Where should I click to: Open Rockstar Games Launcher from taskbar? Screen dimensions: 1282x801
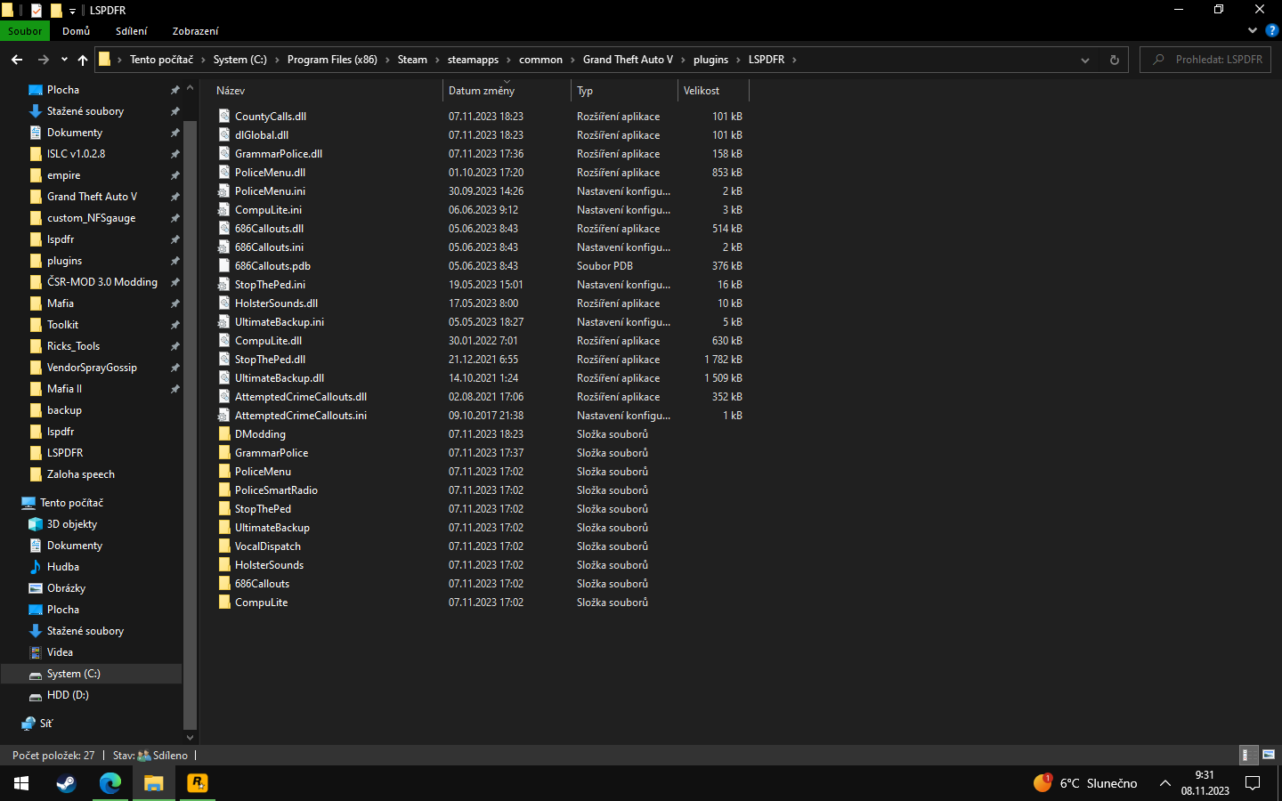click(x=198, y=783)
